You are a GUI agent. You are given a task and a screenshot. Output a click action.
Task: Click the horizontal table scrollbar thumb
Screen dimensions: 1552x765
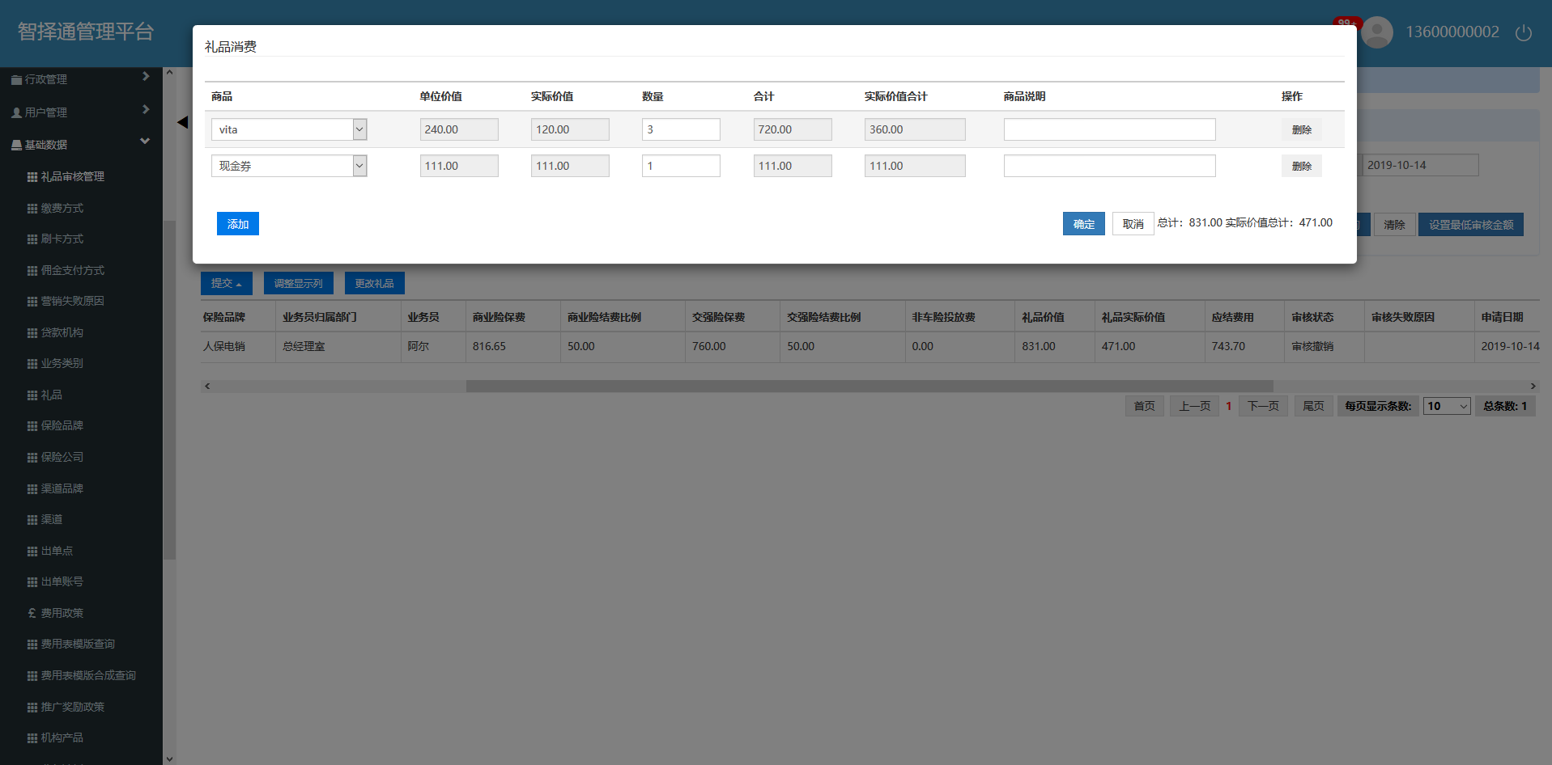click(870, 387)
